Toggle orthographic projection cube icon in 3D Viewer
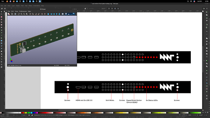The image size is (210, 118). 63,14
